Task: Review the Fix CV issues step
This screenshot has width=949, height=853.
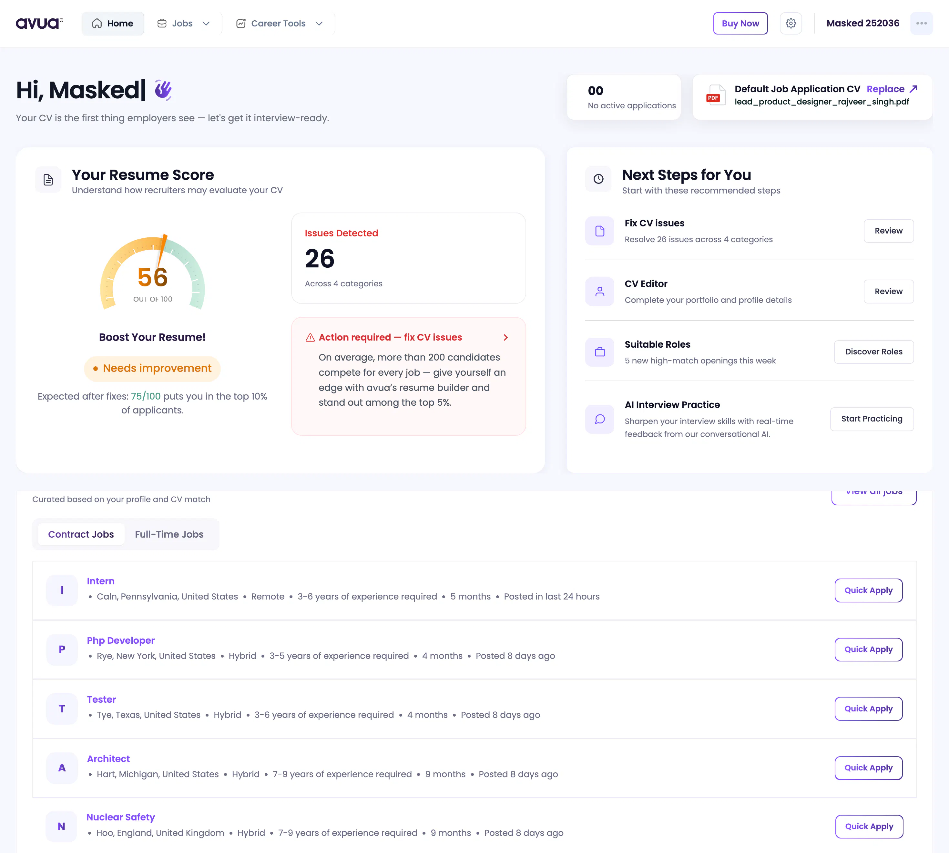Action: [x=889, y=231]
